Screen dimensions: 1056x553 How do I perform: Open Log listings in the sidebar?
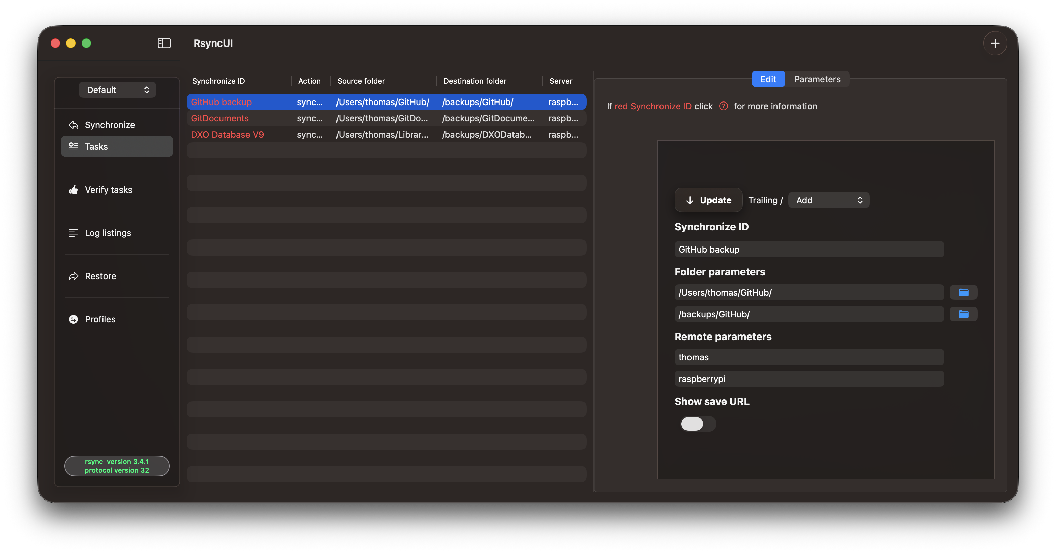click(108, 233)
